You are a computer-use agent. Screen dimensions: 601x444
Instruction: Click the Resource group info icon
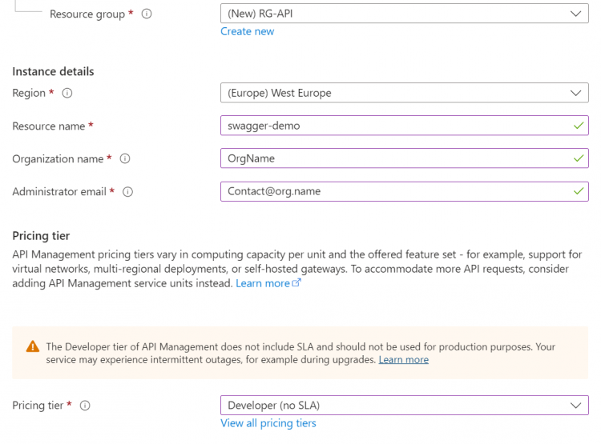147,14
